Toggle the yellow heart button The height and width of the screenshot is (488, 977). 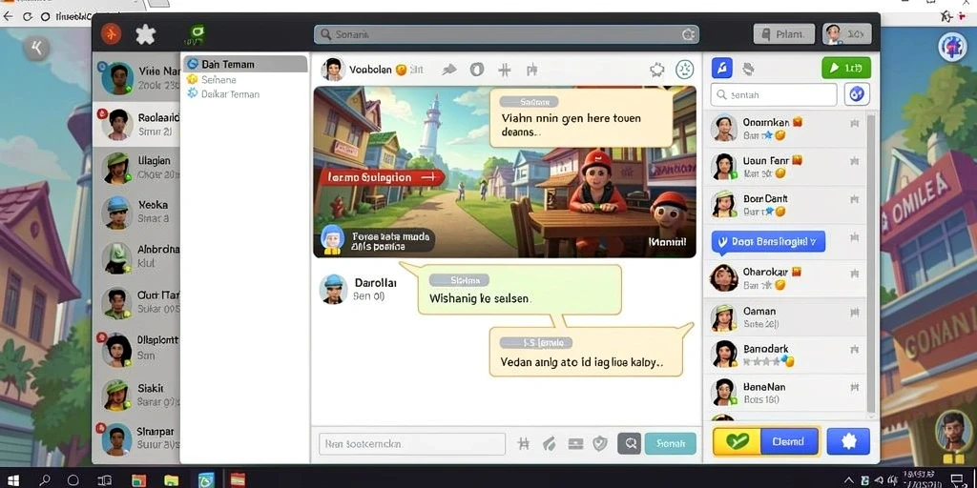737,441
